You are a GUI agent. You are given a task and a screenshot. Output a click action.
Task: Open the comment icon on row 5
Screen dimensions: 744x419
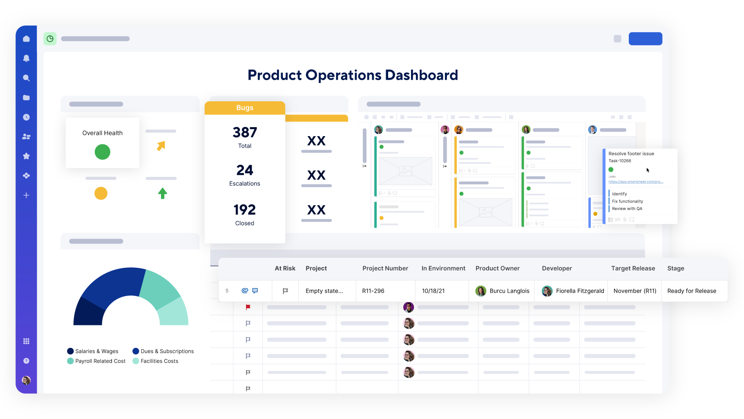pyautogui.click(x=255, y=291)
